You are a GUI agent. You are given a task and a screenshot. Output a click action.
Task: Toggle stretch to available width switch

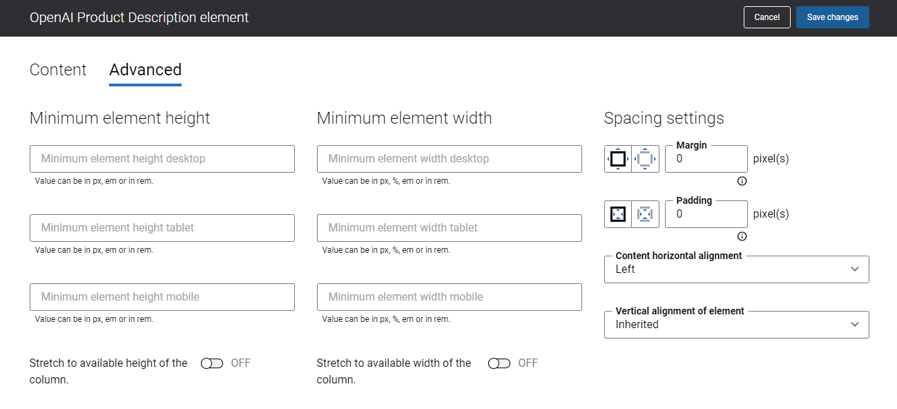click(x=499, y=363)
